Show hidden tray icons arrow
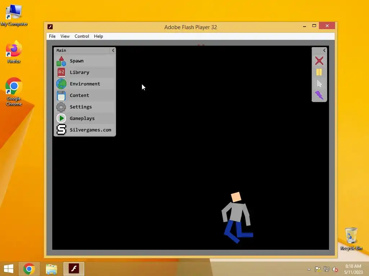369x276 pixels. [x=309, y=269]
